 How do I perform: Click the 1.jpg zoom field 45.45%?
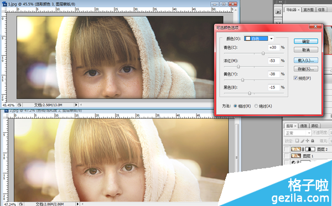click(x=8, y=105)
